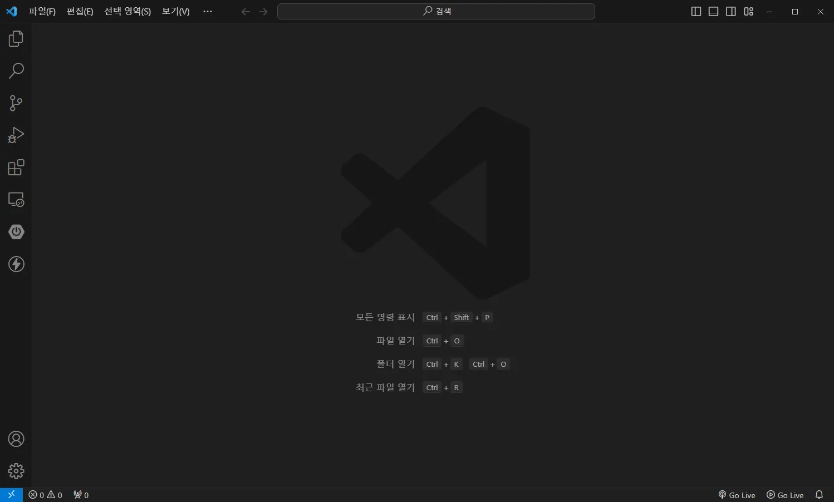Click the 검색 command center search box

click(x=436, y=11)
